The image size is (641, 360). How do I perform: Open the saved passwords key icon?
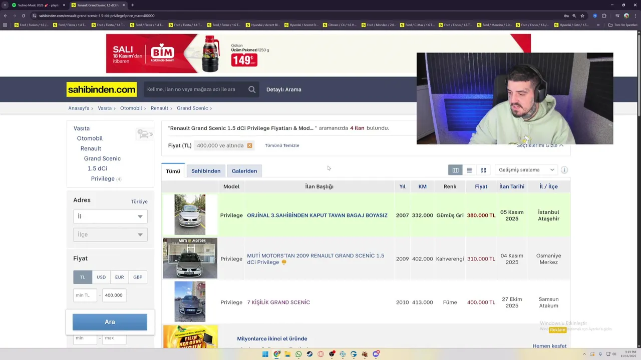pos(566,15)
